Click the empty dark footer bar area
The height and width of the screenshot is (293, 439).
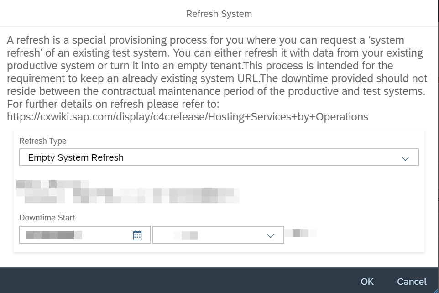click(x=179, y=280)
